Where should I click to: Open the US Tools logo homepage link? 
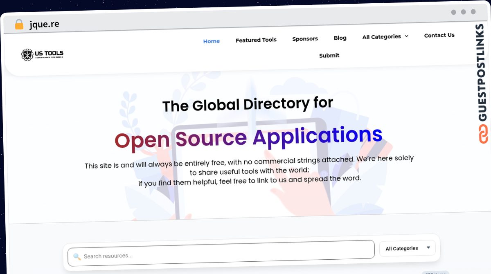(42, 54)
